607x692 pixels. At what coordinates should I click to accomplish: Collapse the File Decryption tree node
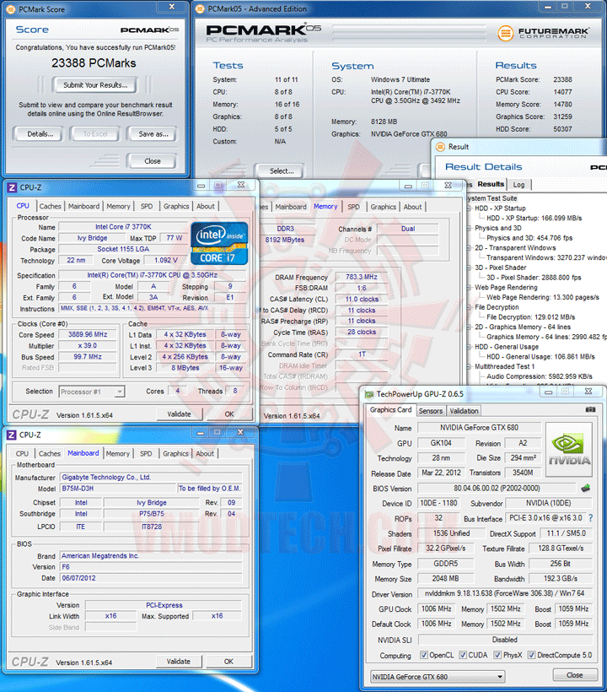click(470, 307)
